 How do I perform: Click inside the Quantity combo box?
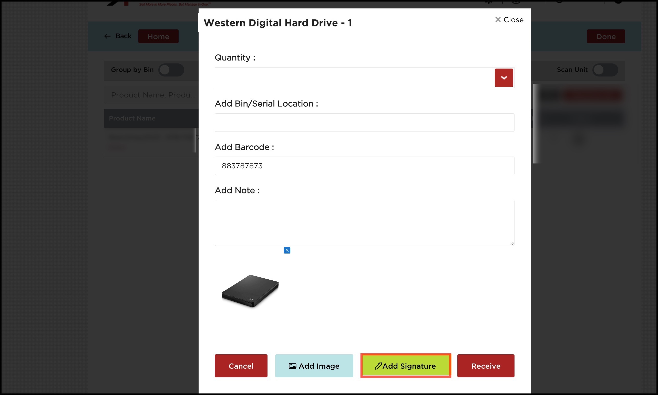354,78
